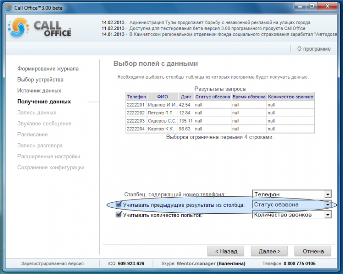This screenshot has height=274, width=343.
Task: Select 'Расширенные настройки' step
Action: click(49, 156)
